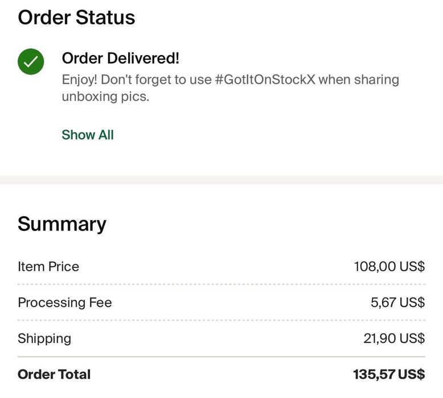Image resolution: width=443 pixels, height=398 pixels.
Task: Select the Order Delivered! title
Action: [x=120, y=58]
